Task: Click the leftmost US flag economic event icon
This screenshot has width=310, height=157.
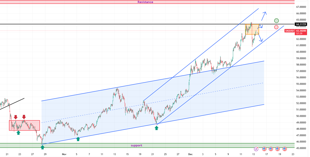Action: point(264,149)
